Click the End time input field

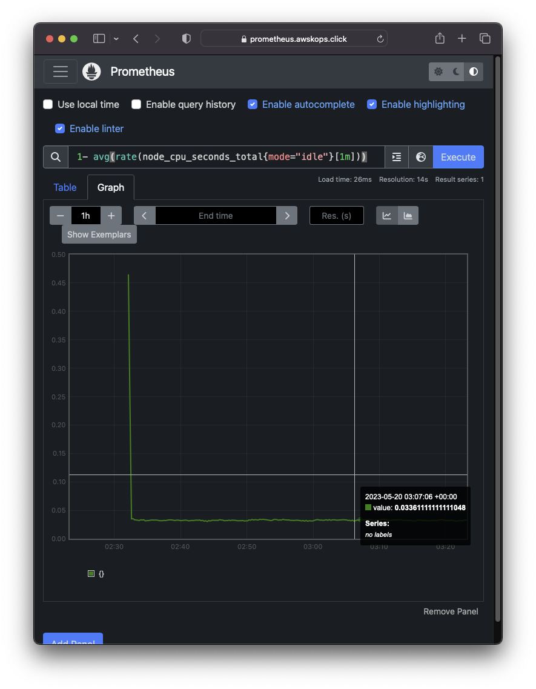click(216, 215)
